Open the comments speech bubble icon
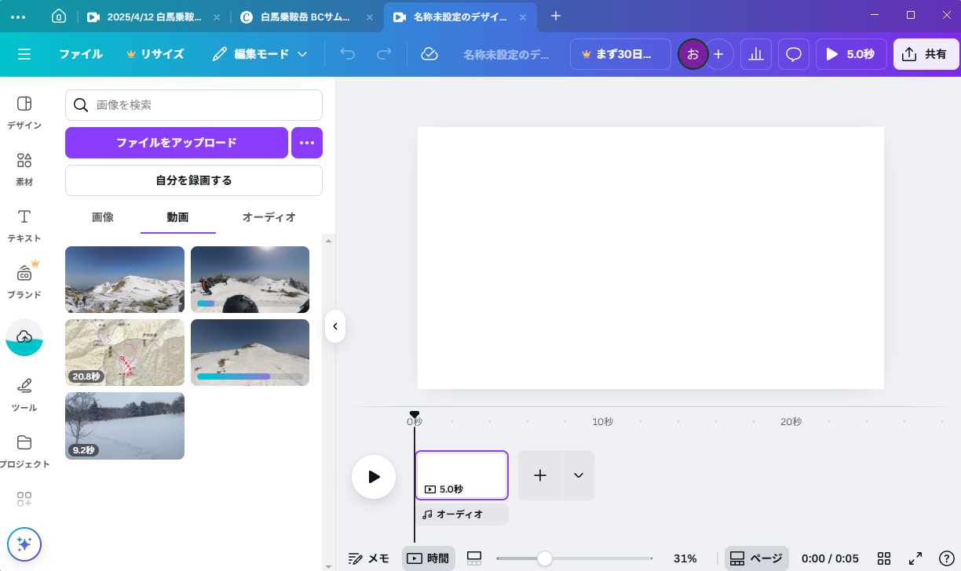The height and width of the screenshot is (571, 961). click(x=794, y=54)
